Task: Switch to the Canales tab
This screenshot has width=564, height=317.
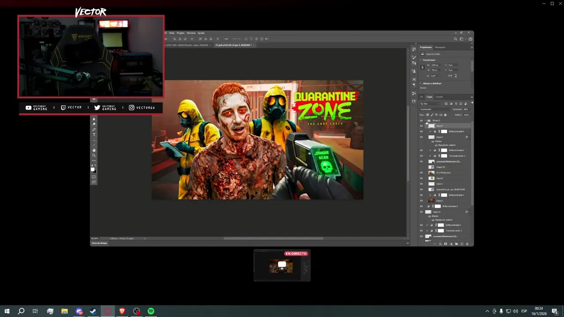Action: [x=439, y=97]
